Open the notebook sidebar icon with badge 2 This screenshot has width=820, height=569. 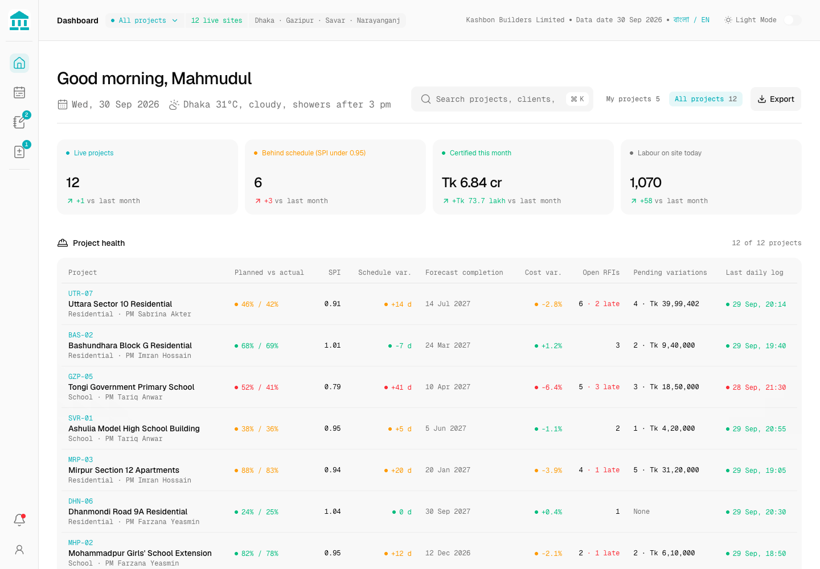click(19, 122)
